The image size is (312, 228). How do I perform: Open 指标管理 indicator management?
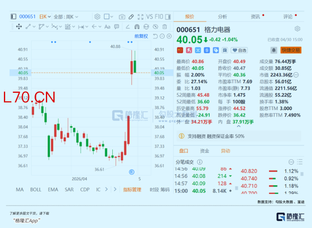132,190
